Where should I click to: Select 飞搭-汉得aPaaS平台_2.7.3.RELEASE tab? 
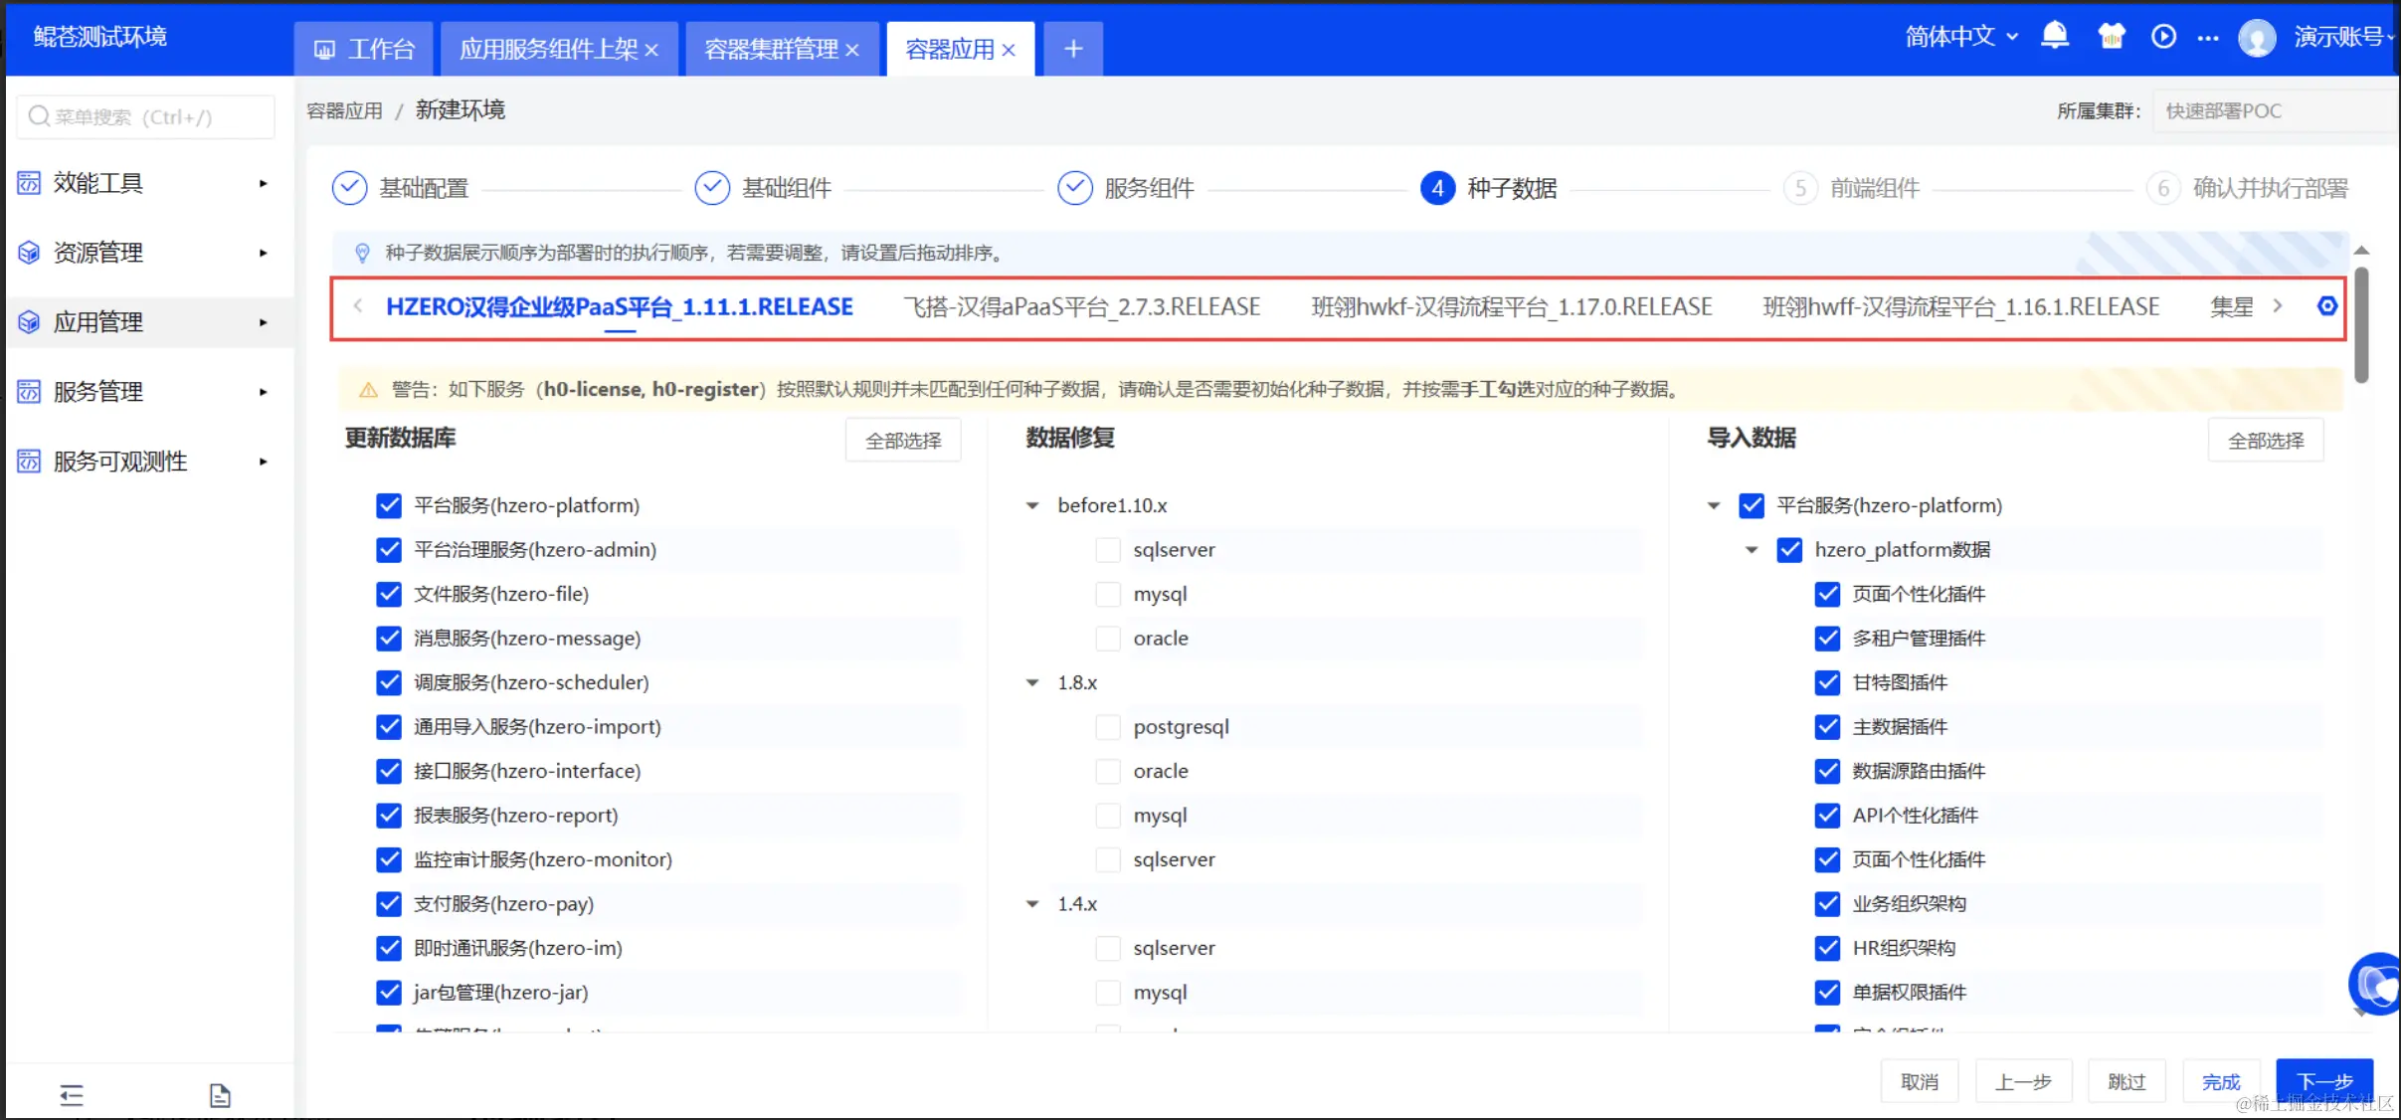pyautogui.click(x=1081, y=306)
